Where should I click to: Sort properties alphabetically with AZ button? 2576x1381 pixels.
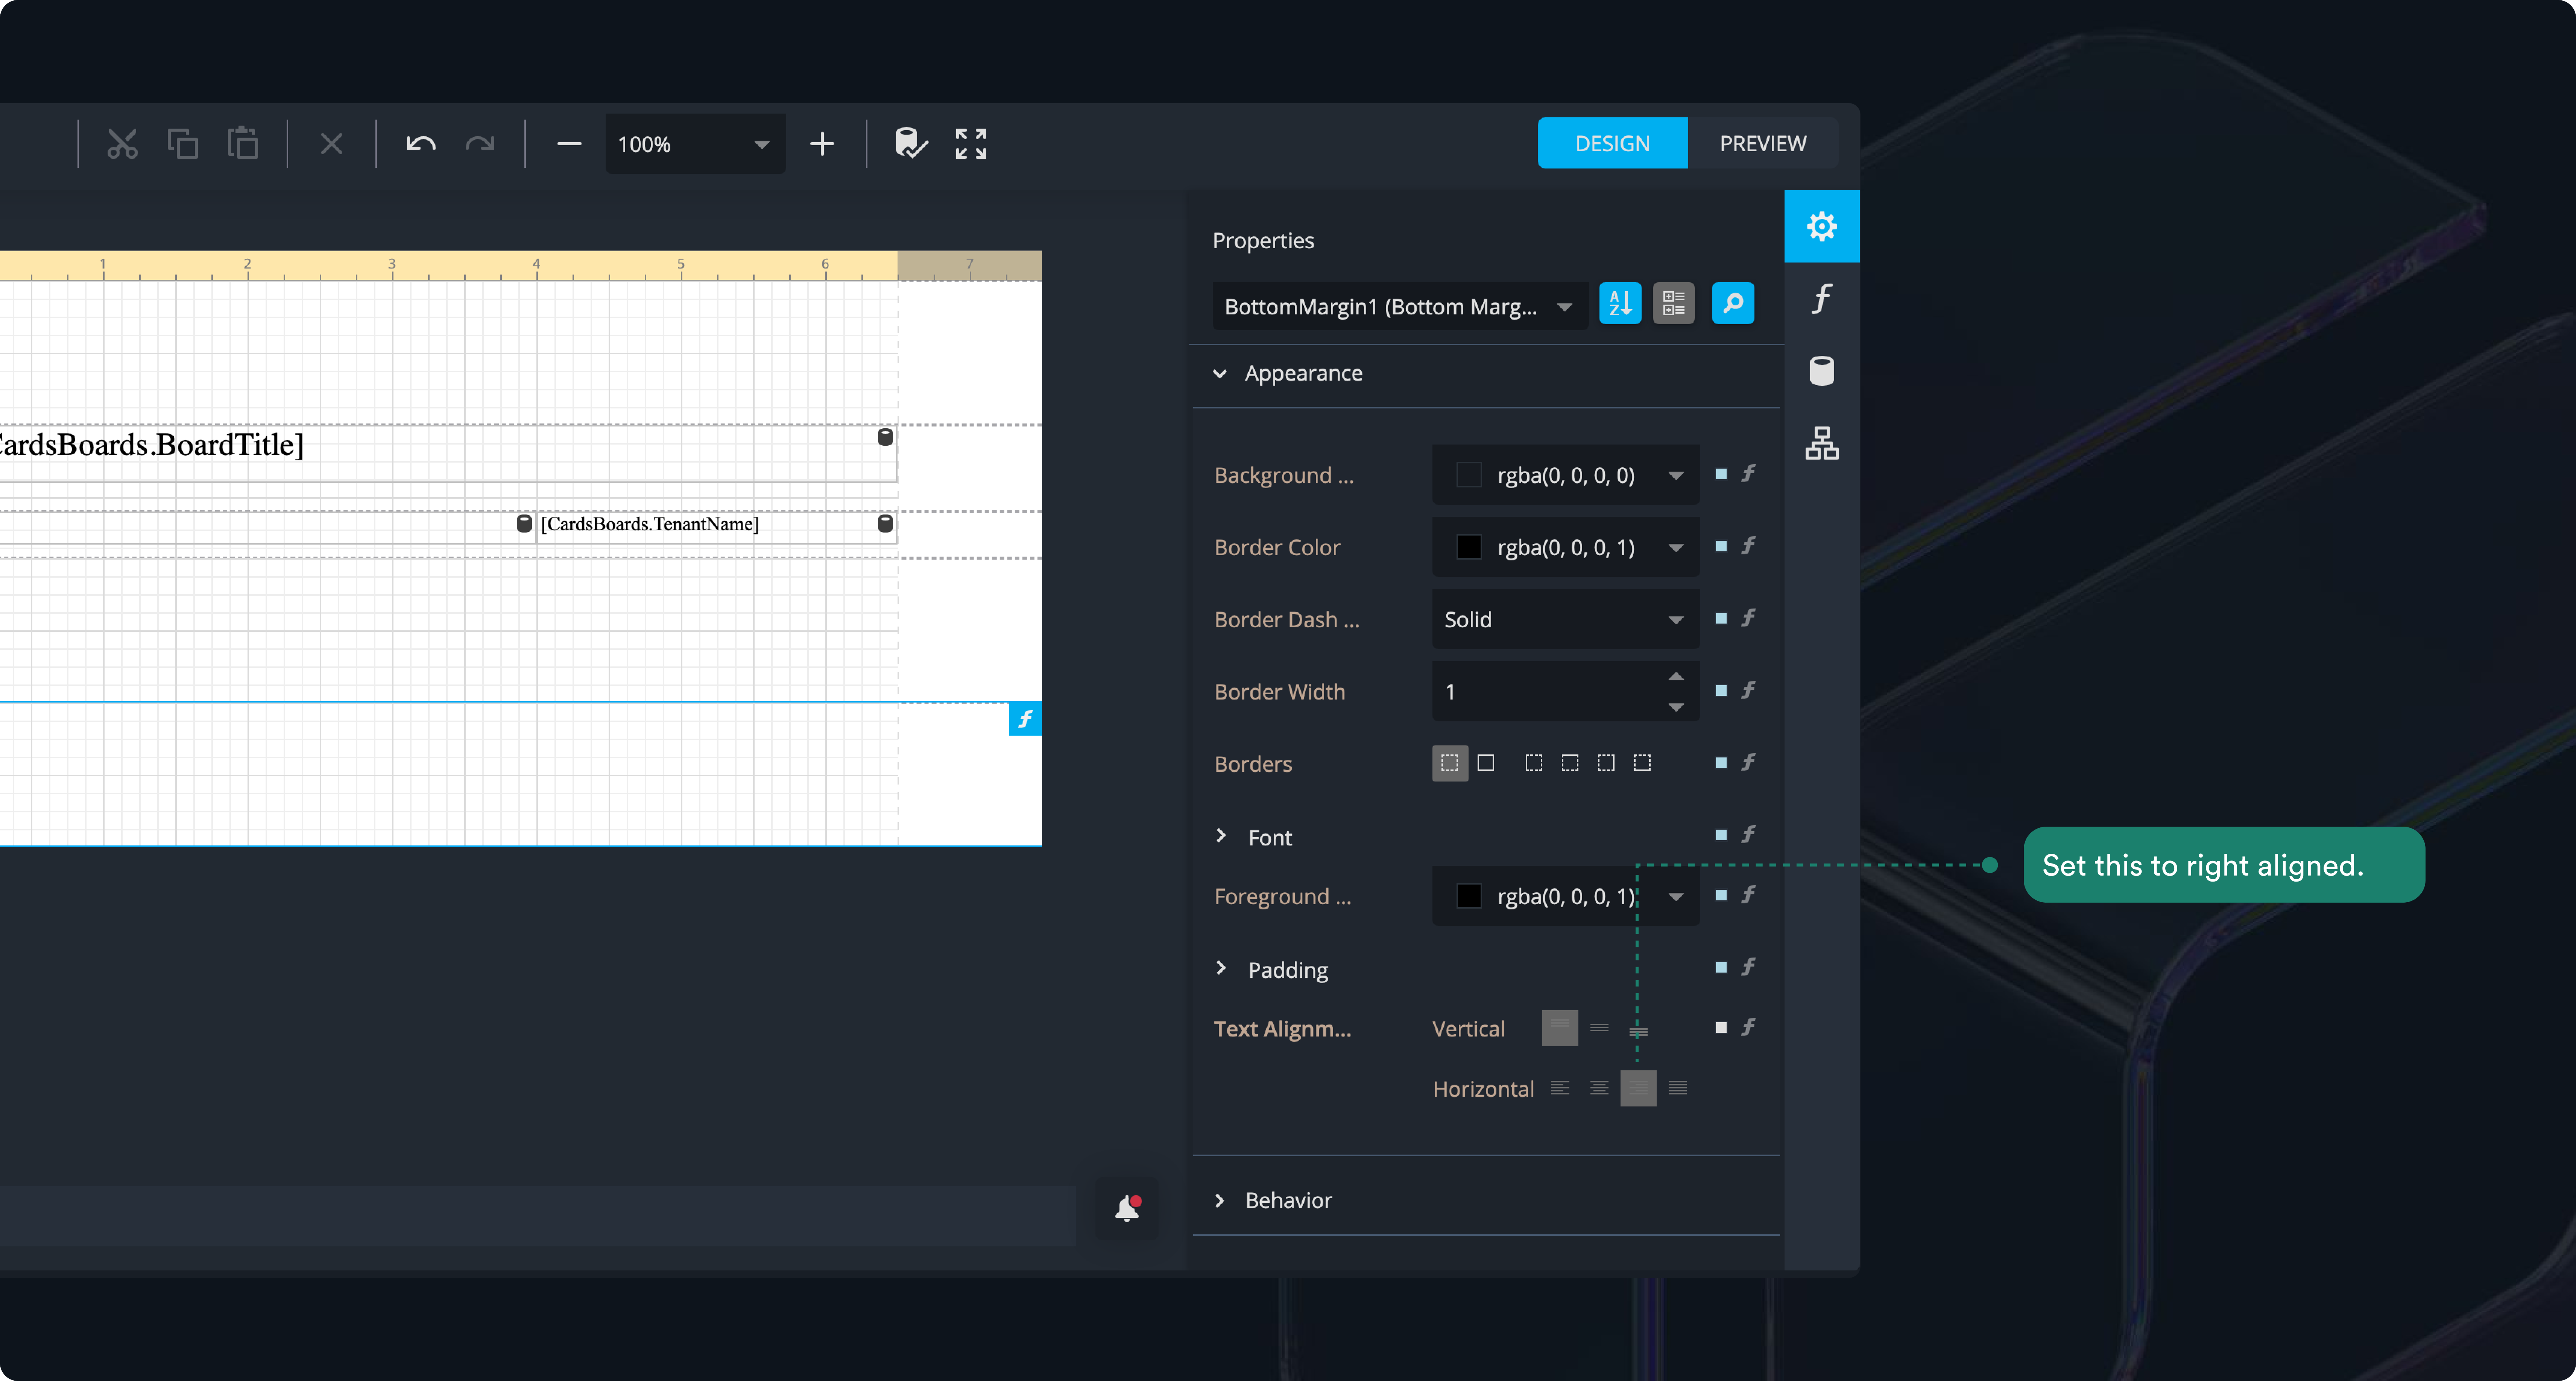tap(1620, 303)
